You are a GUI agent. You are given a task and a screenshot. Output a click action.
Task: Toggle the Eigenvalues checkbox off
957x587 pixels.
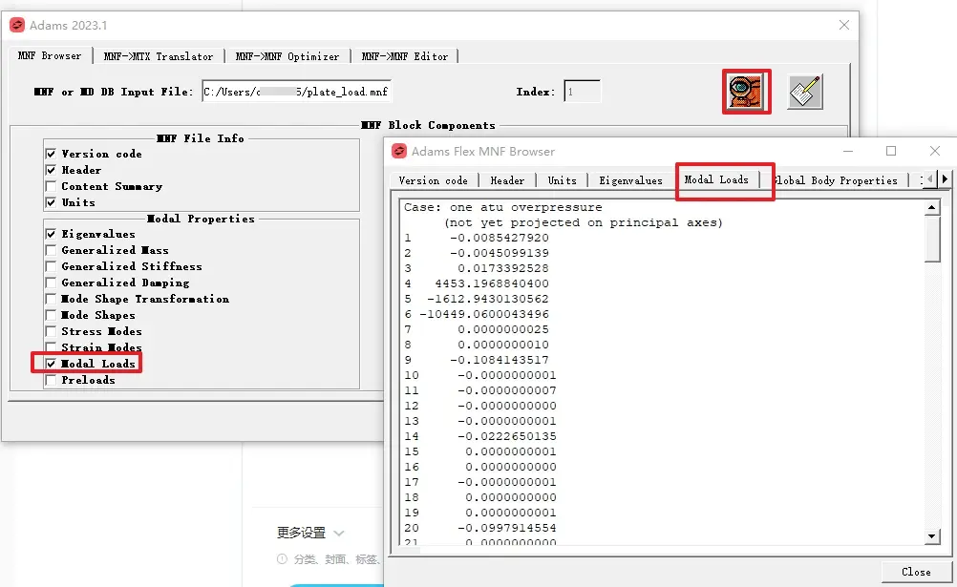pos(52,234)
